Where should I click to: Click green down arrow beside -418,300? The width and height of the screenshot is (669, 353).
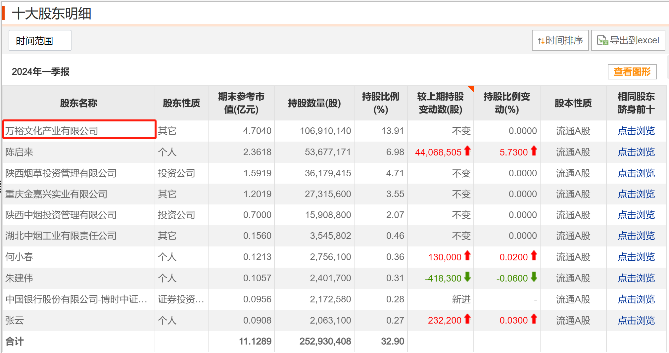[x=467, y=277]
